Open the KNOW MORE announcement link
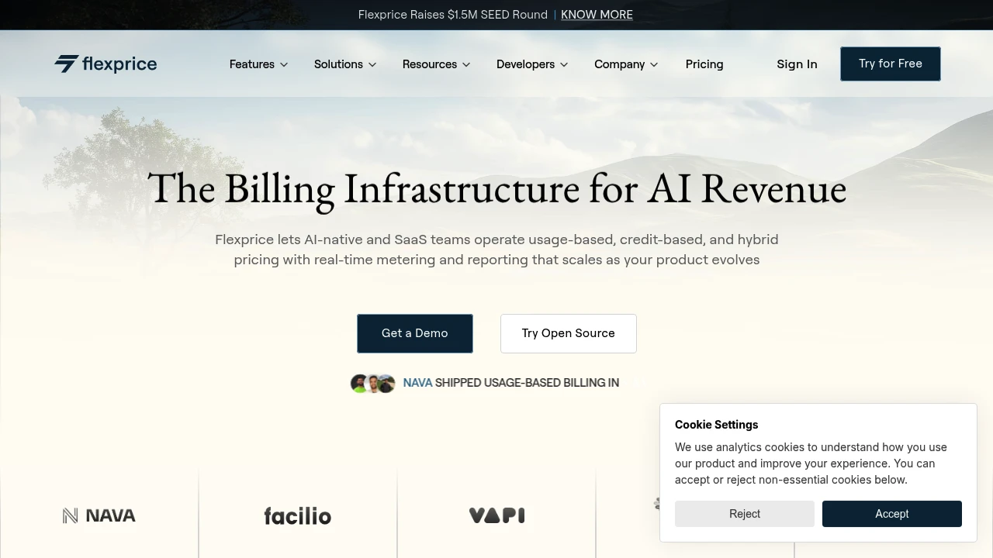993x558 pixels. tap(597, 15)
